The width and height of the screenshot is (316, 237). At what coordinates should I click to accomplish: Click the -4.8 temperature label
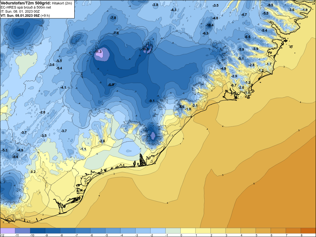(215, 18)
